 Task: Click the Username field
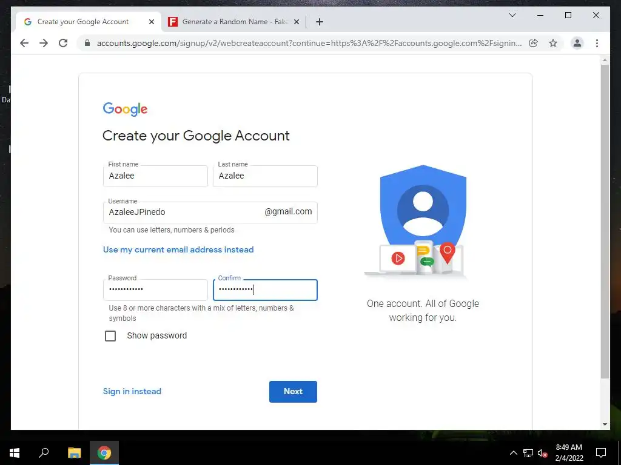tap(210, 213)
